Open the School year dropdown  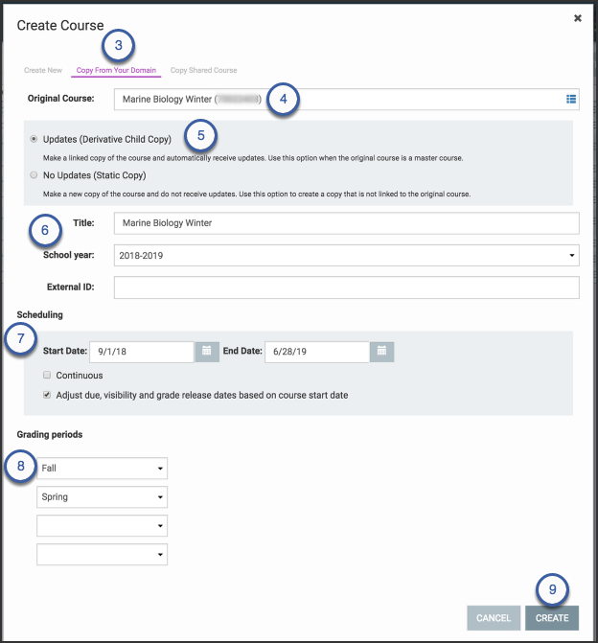pyautogui.click(x=347, y=255)
